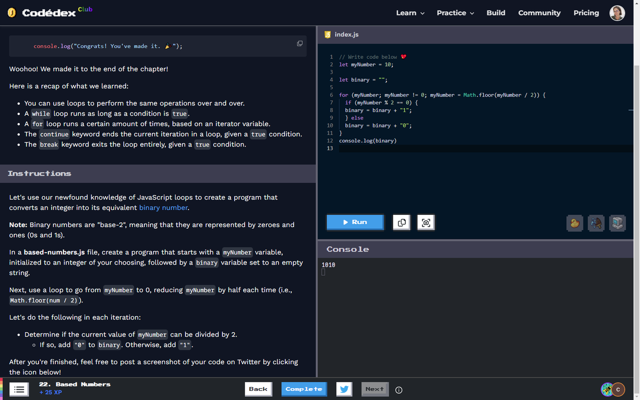This screenshot has height=400, width=640.
Task: Click the Codédex logo in header
Action: [42, 13]
